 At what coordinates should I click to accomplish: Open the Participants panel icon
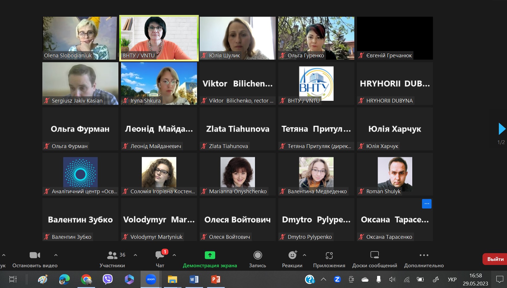(x=112, y=255)
